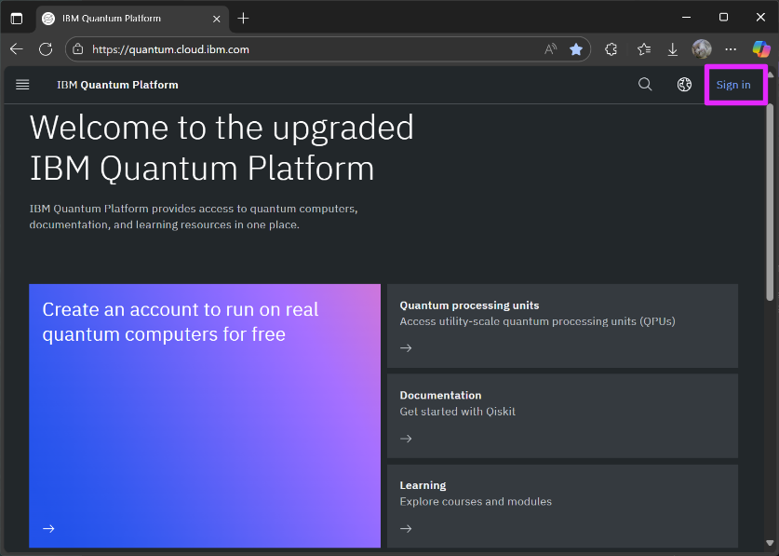Click arrow on Create an account card
Screen dimensions: 779x556
tap(48, 528)
